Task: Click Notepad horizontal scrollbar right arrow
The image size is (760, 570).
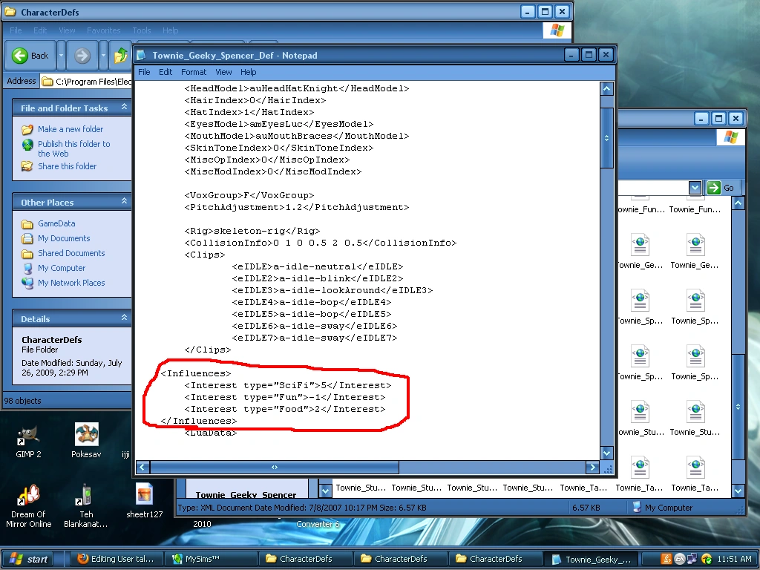Action: 592,468
